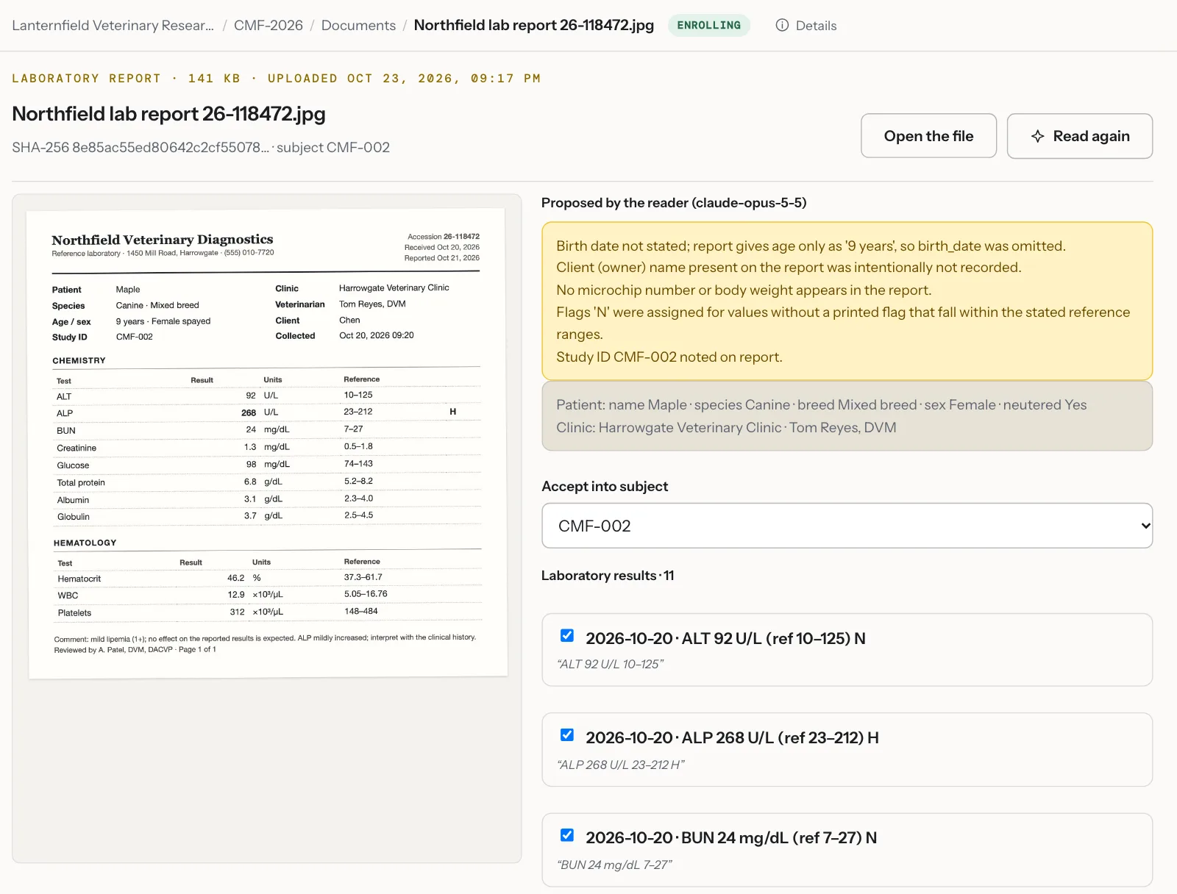Go to Lanternfield Veterinary Research breadcrumb

[113, 25]
